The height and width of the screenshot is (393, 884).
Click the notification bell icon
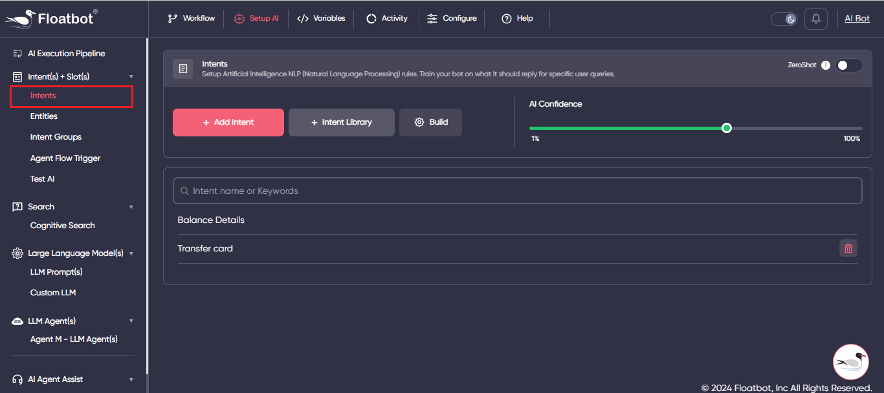(815, 19)
